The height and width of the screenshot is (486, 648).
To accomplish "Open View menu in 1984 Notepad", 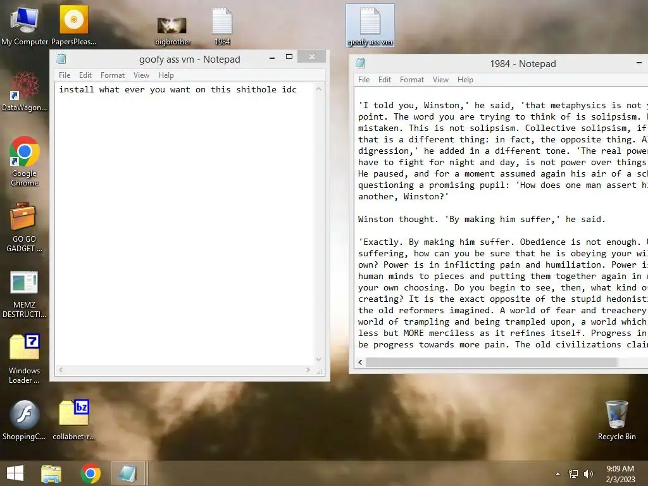I will [440, 80].
